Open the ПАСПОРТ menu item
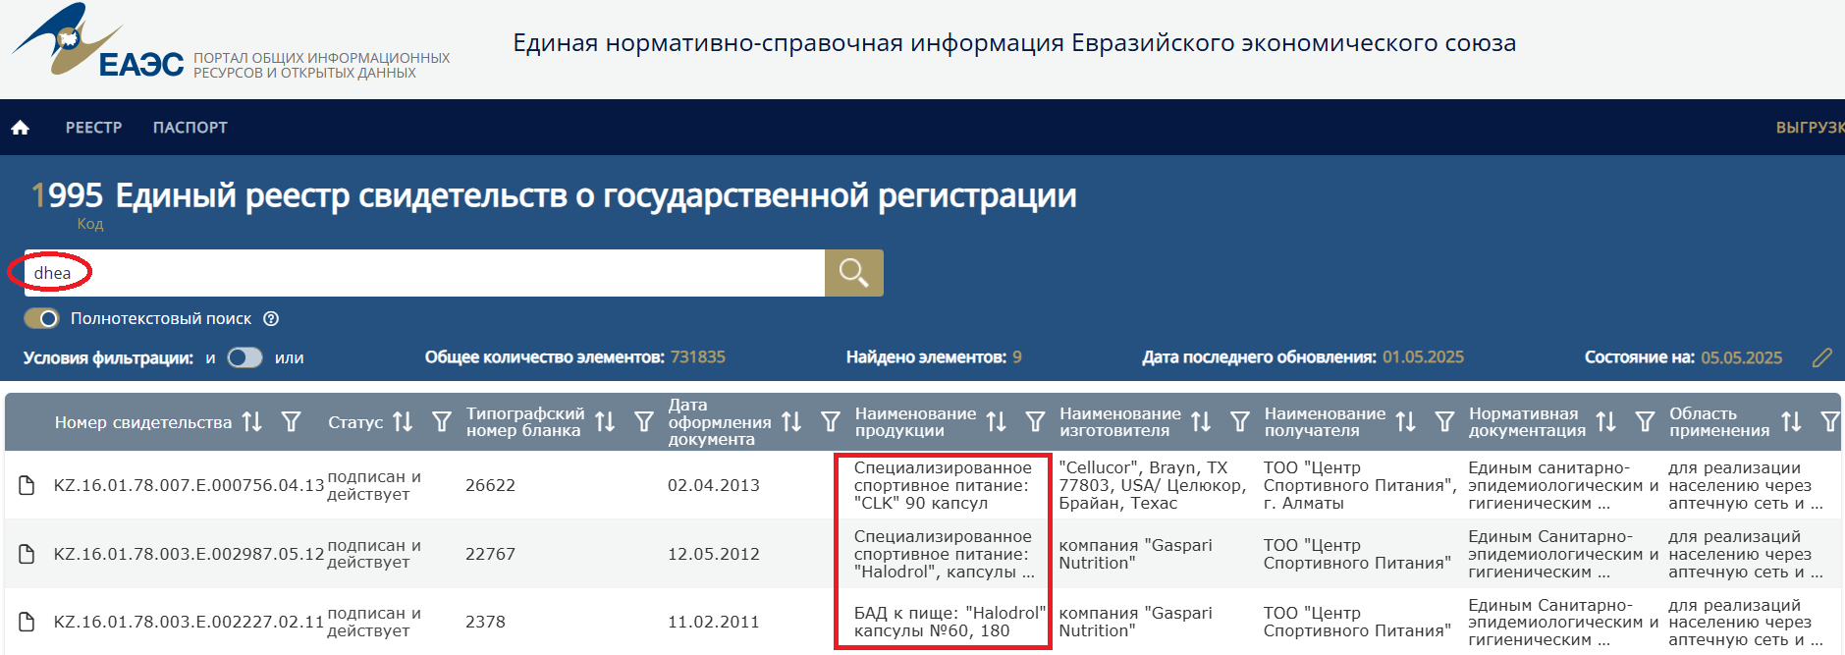This screenshot has height=655, width=1845. (x=190, y=128)
